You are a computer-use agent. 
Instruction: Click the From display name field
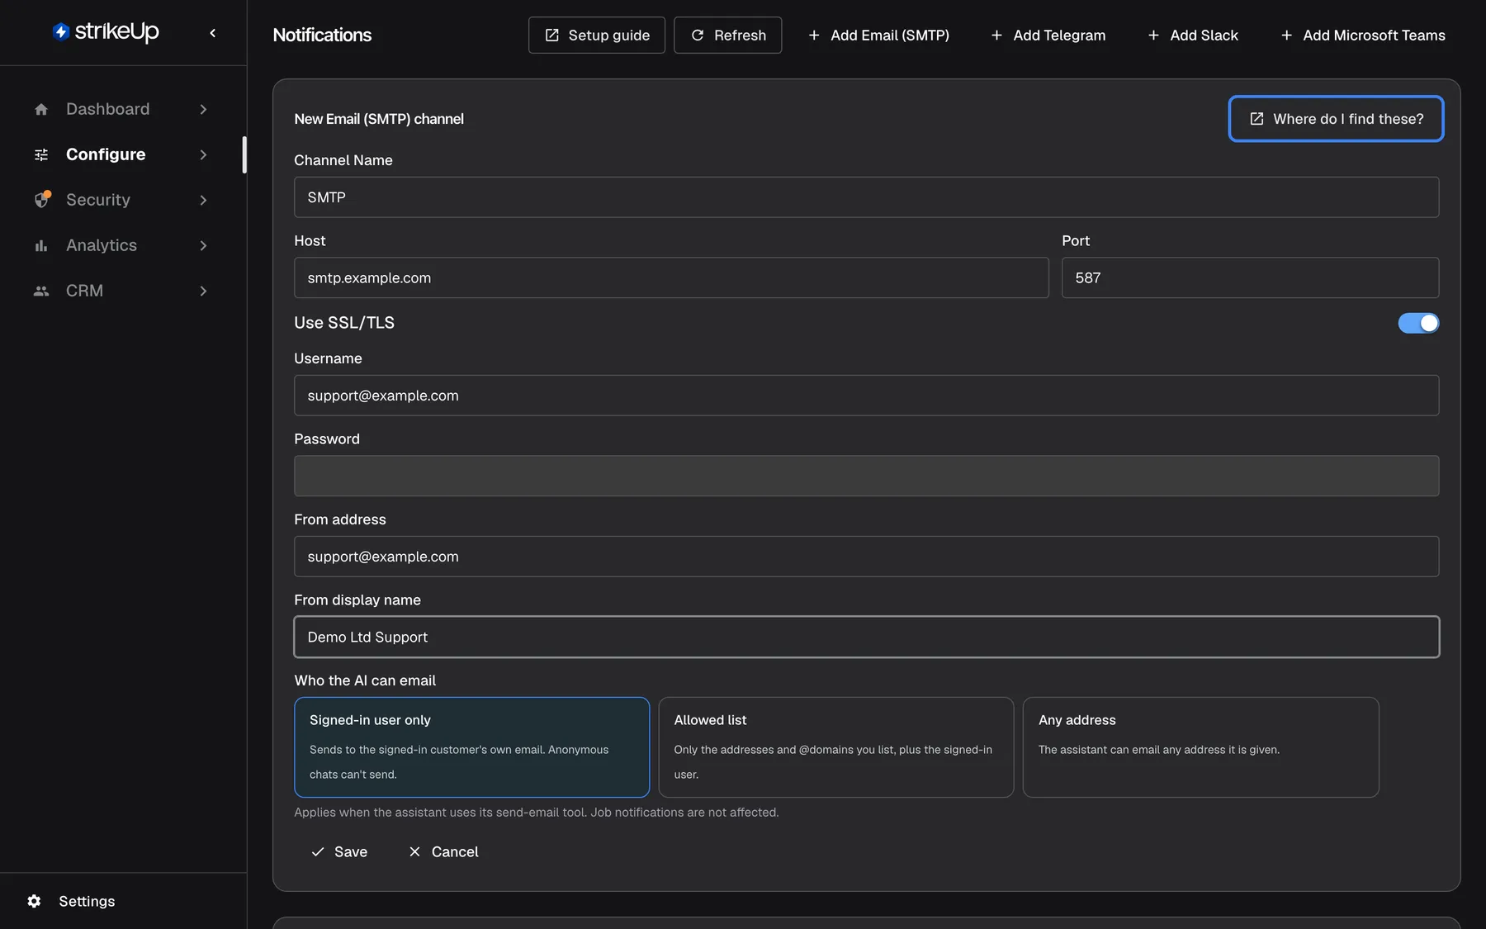click(866, 637)
